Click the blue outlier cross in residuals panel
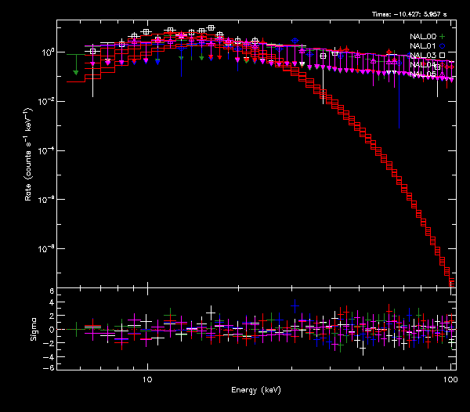470x412 pixels. click(x=295, y=305)
